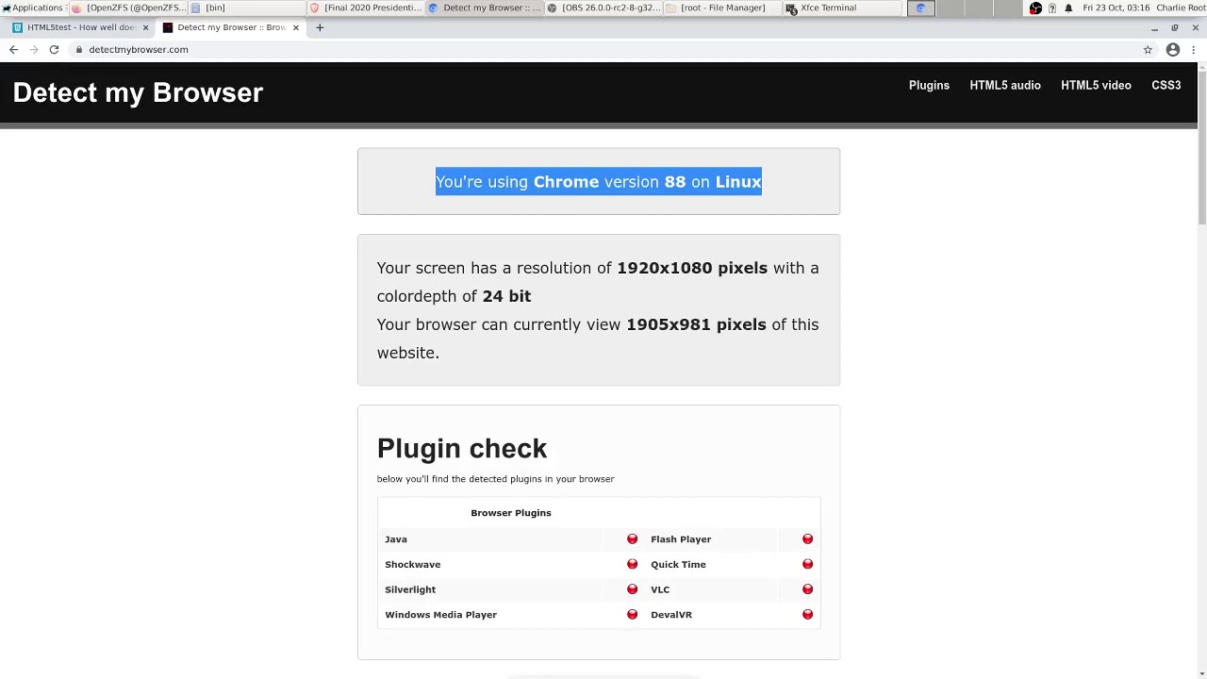Click the padlock icon in address bar
This screenshot has width=1207, height=679.
coord(79,49)
